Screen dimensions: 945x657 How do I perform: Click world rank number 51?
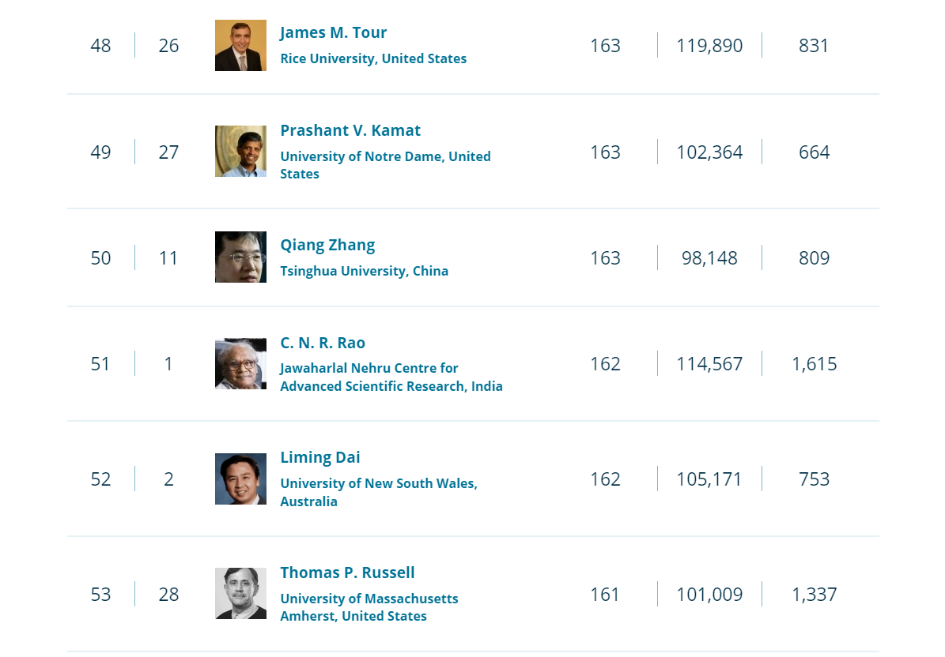tap(100, 364)
